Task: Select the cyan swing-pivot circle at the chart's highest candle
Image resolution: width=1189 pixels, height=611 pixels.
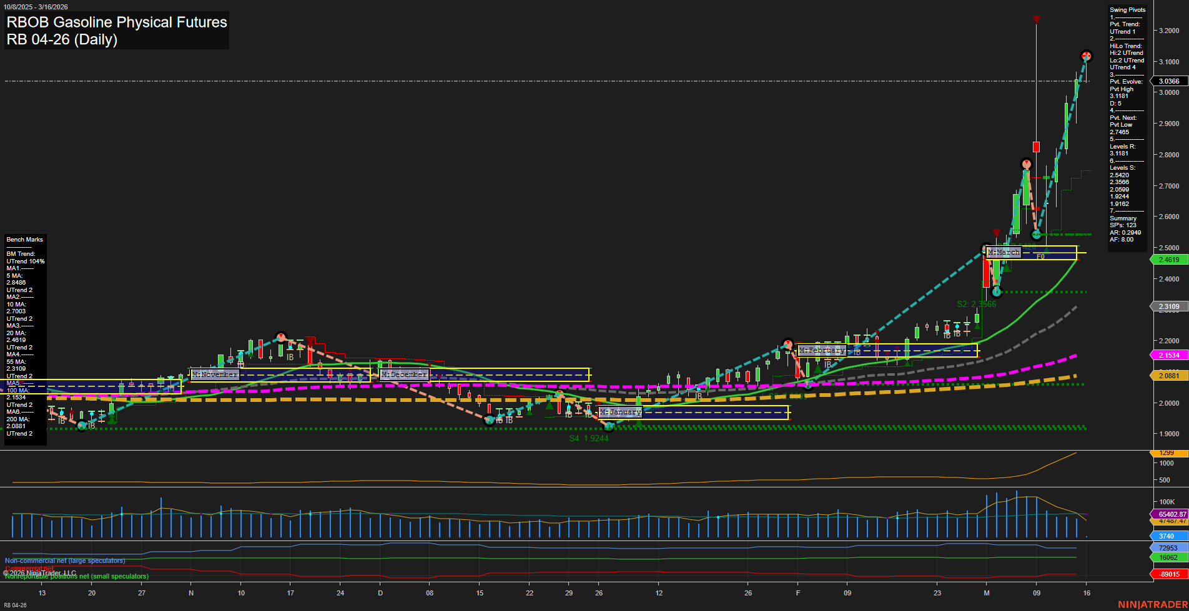Action: [1087, 56]
